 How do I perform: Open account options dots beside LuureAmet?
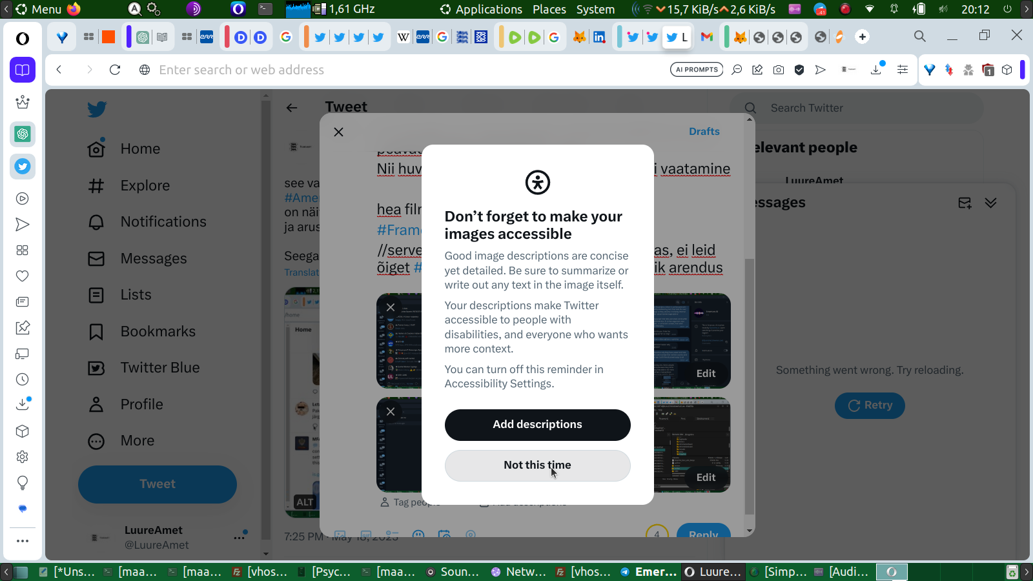(x=240, y=537)
